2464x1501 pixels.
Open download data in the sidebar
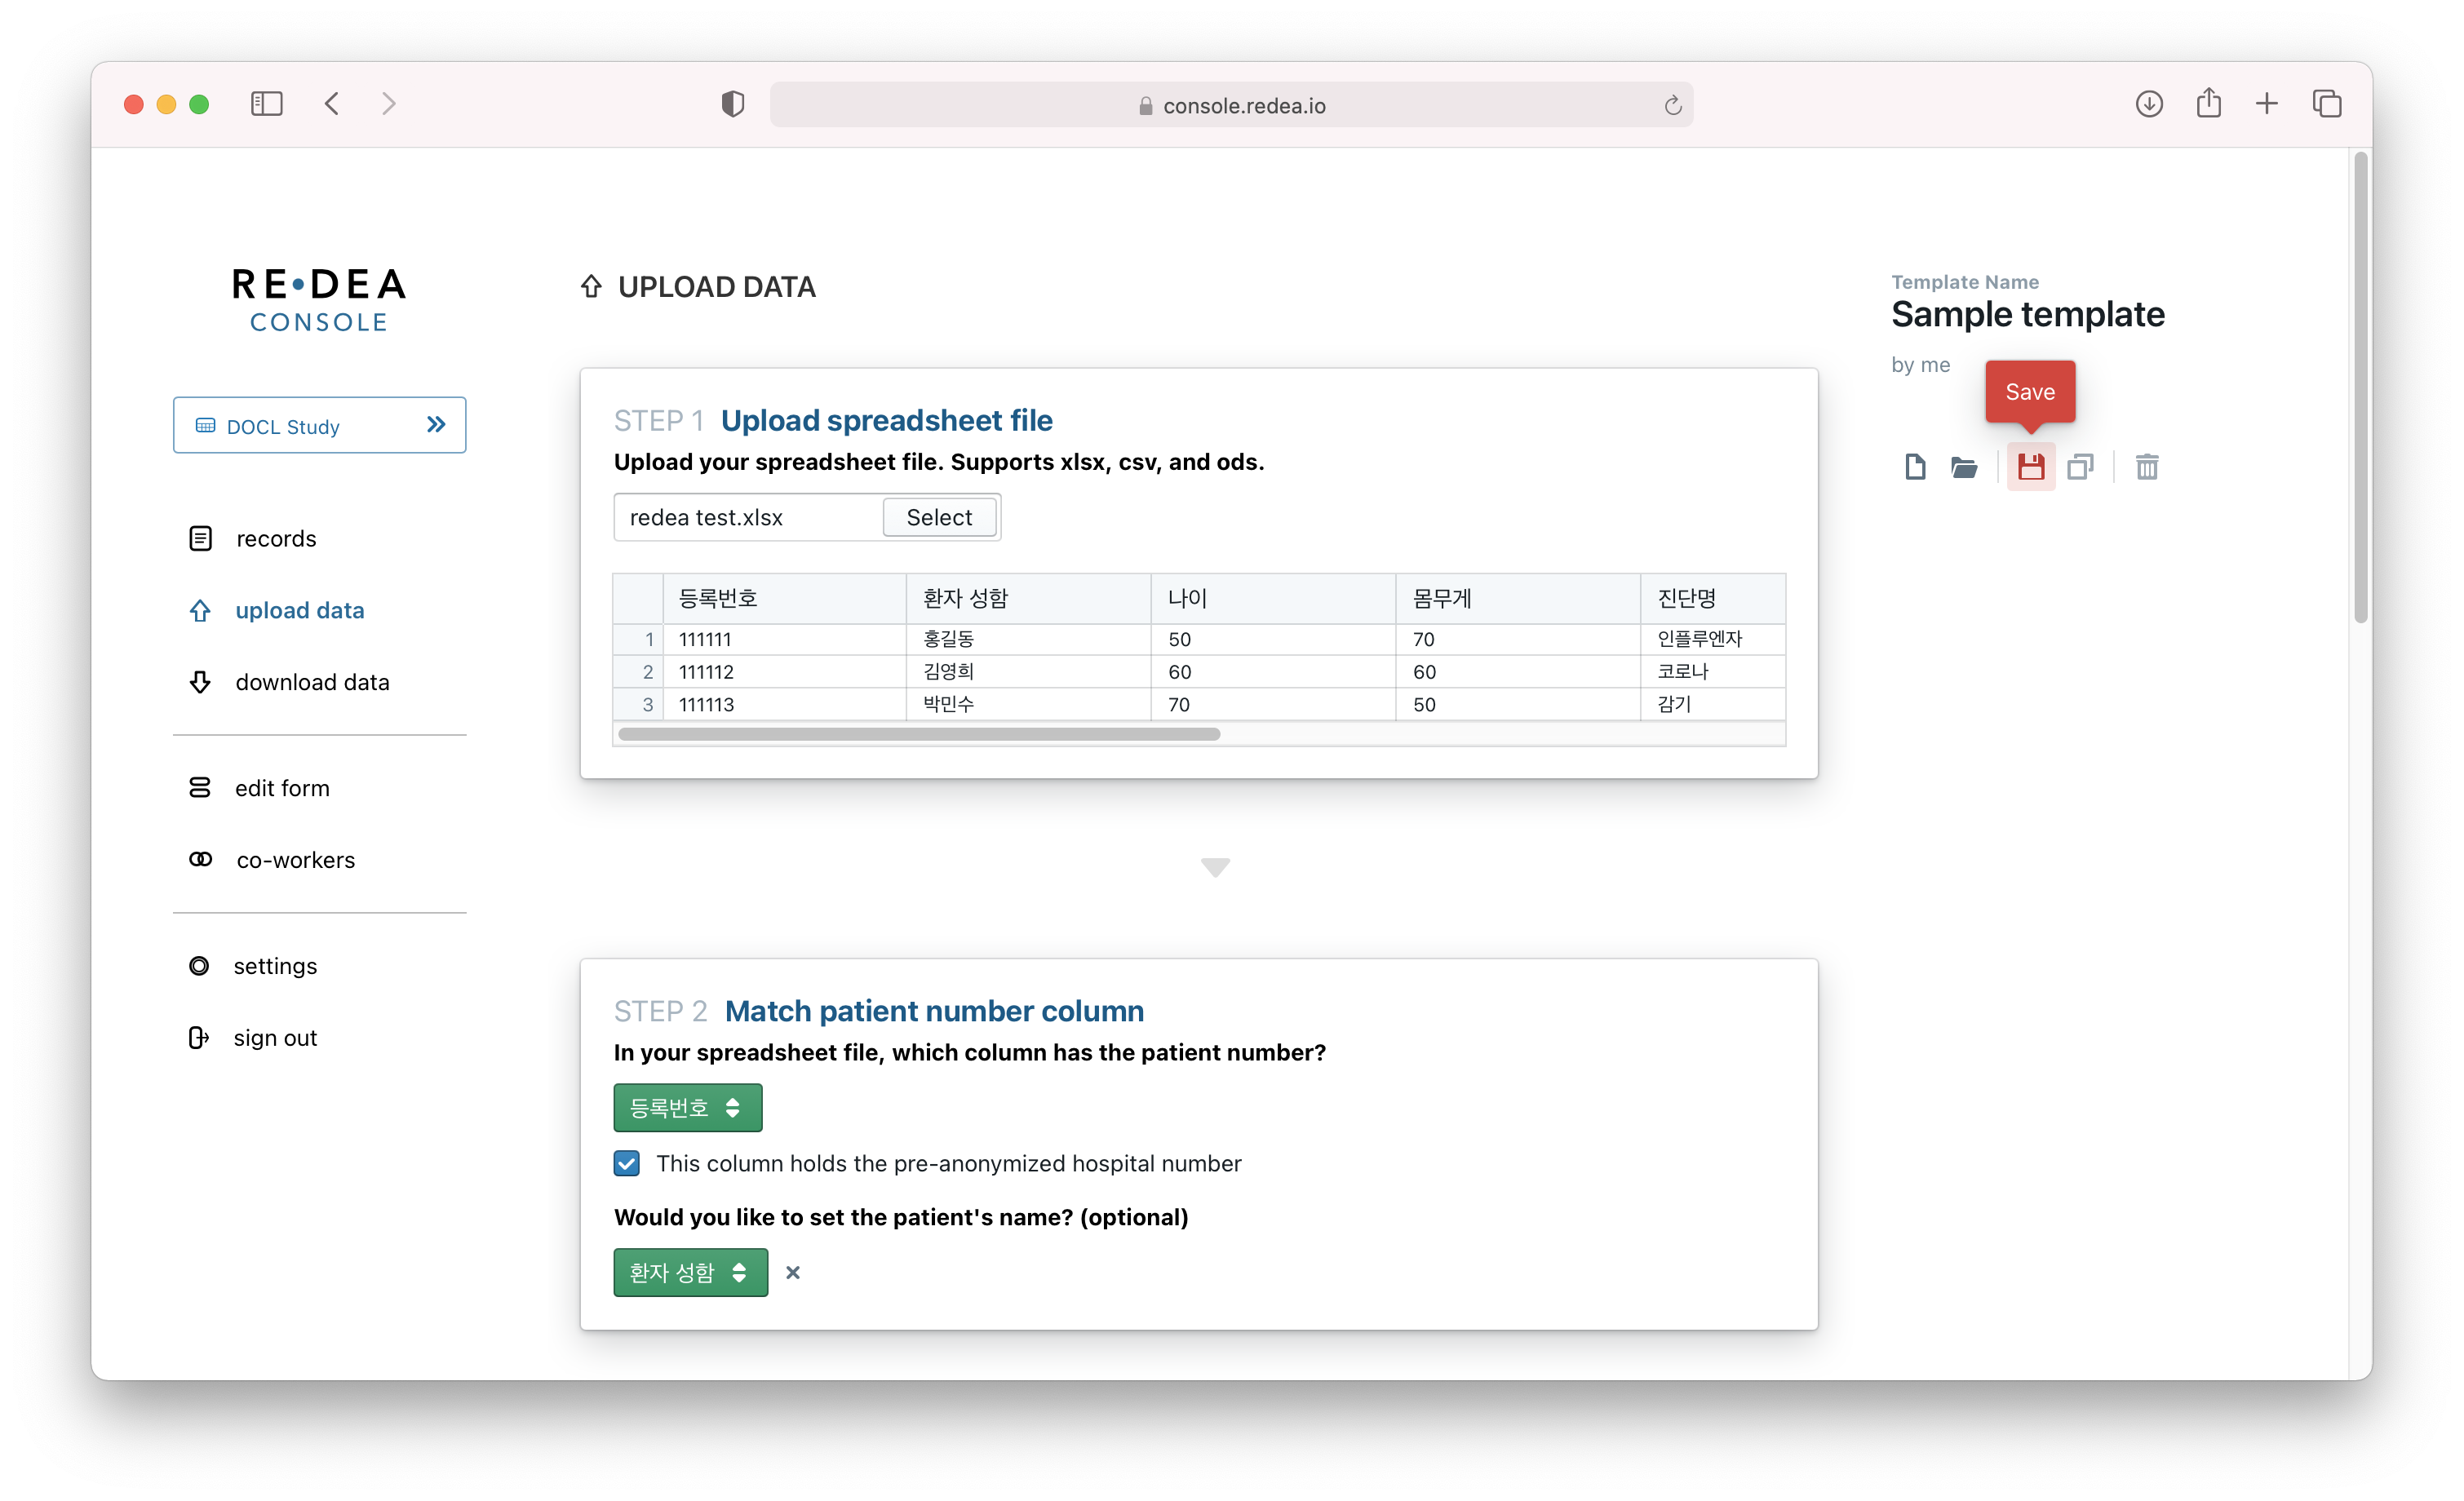click(311, 682)
